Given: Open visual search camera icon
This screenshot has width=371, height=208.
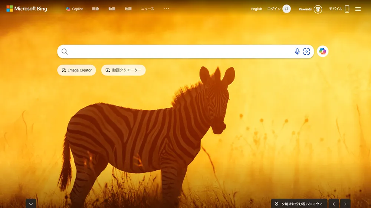Looking at the screenshot, I should tap(307, 52).
